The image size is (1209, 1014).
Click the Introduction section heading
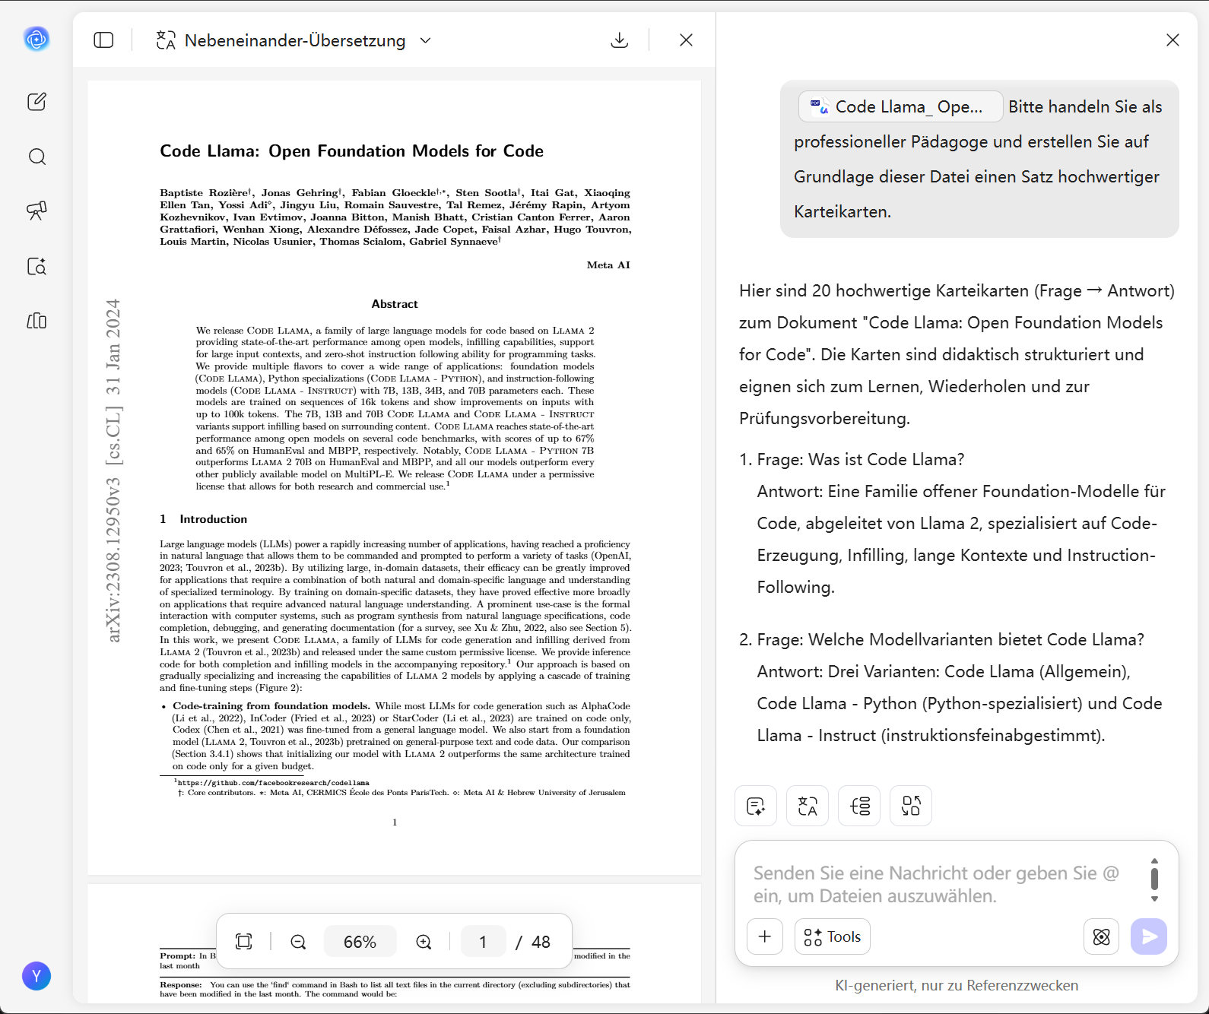click(204, 519)
